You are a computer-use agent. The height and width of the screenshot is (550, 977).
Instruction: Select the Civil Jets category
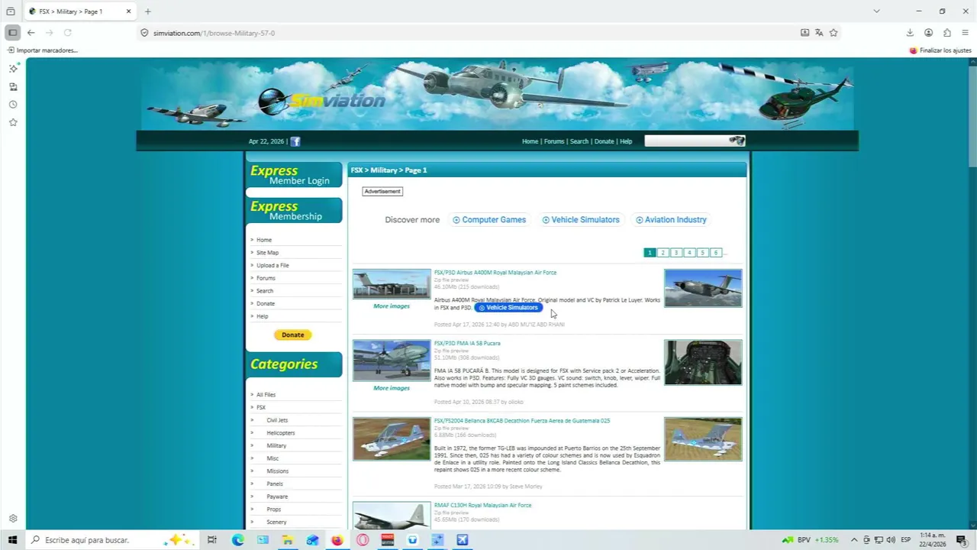[277, 420]
